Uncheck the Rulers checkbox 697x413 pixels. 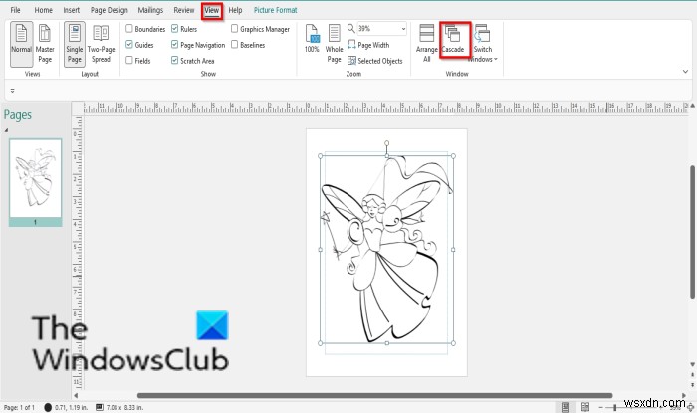pyautogui.click(x=174, y=29)
